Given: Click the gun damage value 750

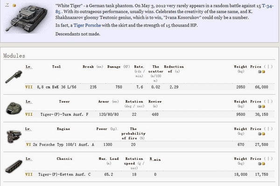Looking at the screenshot, I should (119, 87).
